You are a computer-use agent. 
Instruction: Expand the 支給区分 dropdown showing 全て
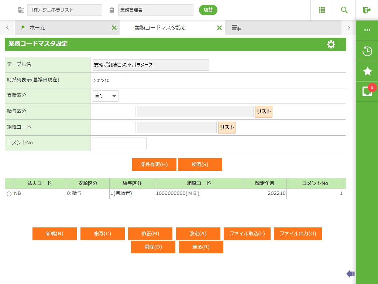106,96
